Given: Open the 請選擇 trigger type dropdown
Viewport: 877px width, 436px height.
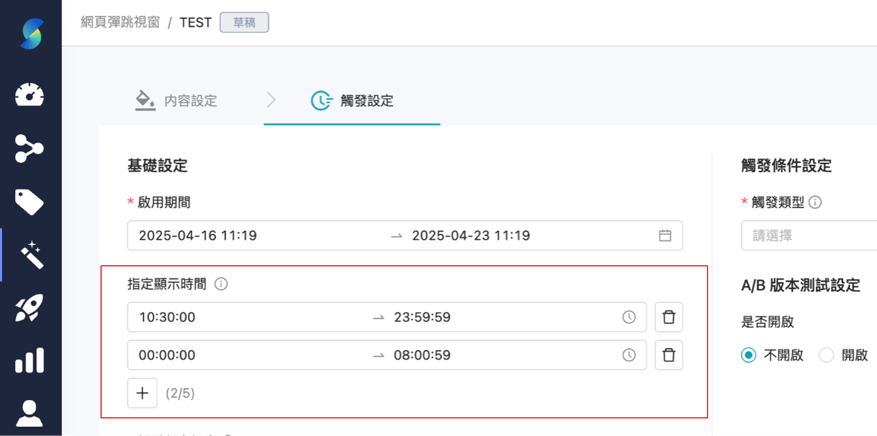Looking at the screenshot, I should point(808,236).
